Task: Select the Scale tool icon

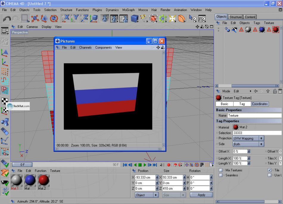Action: point(44,18)
